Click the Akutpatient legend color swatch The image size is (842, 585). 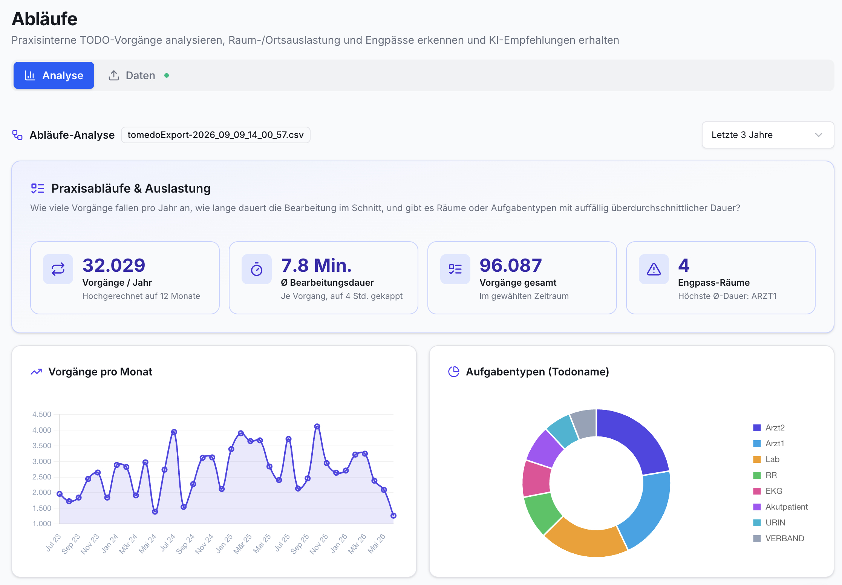(757, 507)
